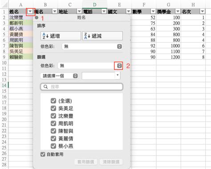
Task: Select cell containing 沈樂豐
Action: point(21,17)
